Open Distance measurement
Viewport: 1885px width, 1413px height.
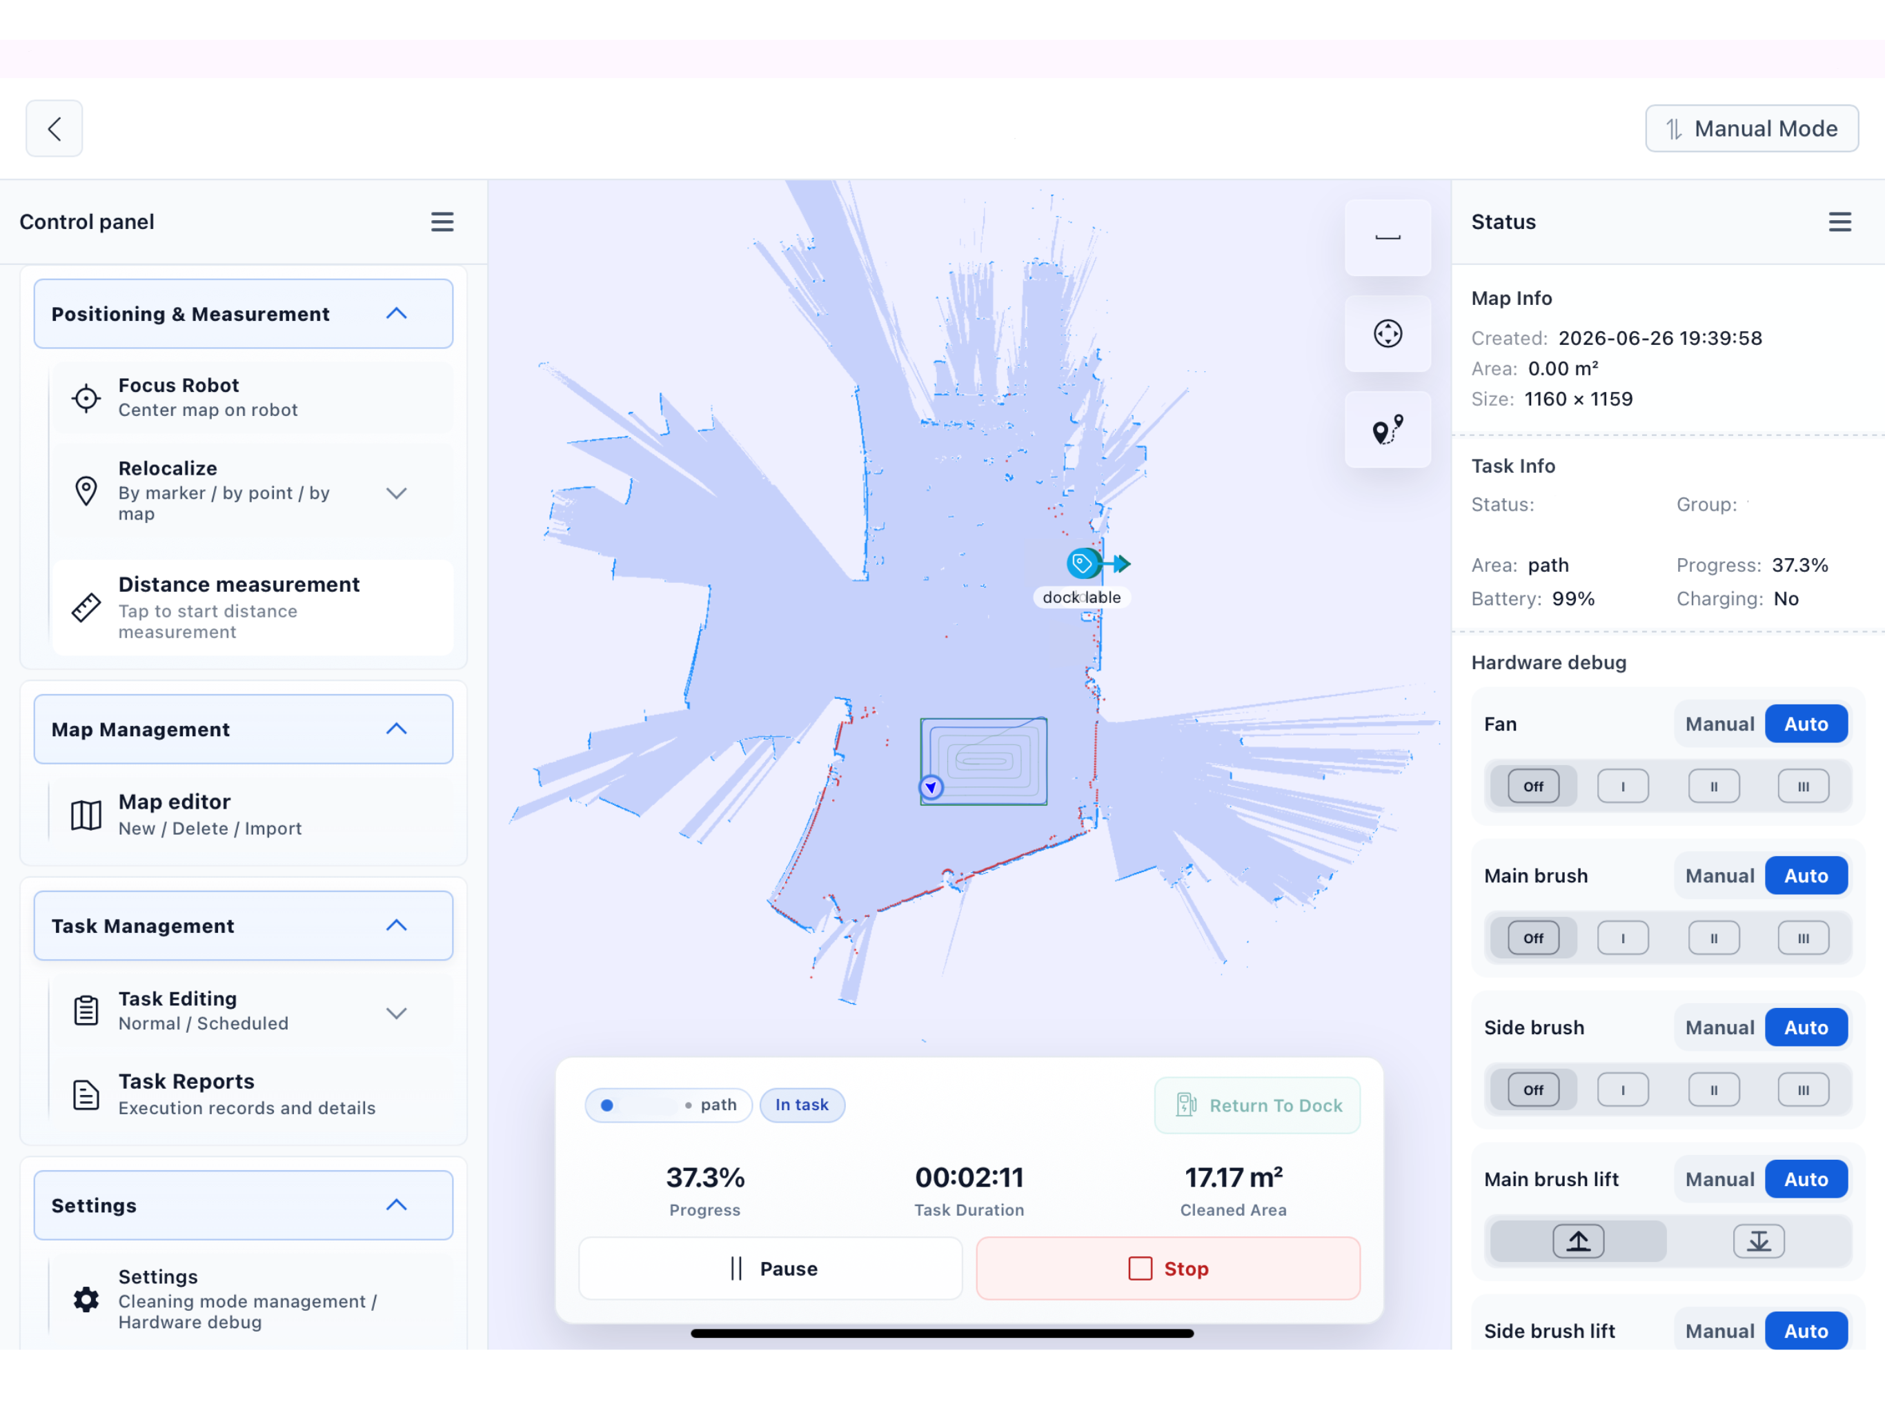tap(253, 608)
